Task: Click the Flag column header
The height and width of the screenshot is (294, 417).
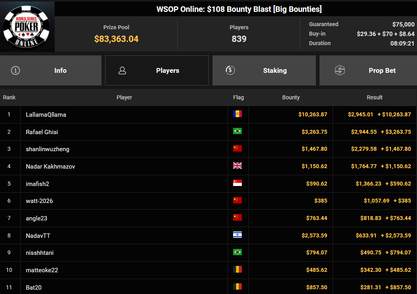Action: (x=238, y=97)
